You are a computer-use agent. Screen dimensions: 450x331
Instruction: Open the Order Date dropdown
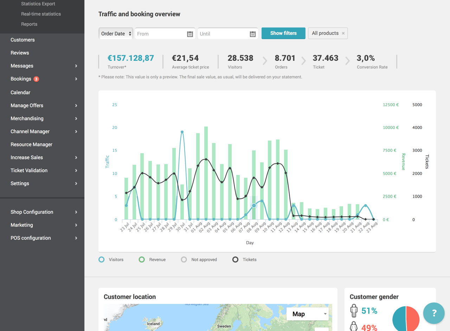point(116,34)
